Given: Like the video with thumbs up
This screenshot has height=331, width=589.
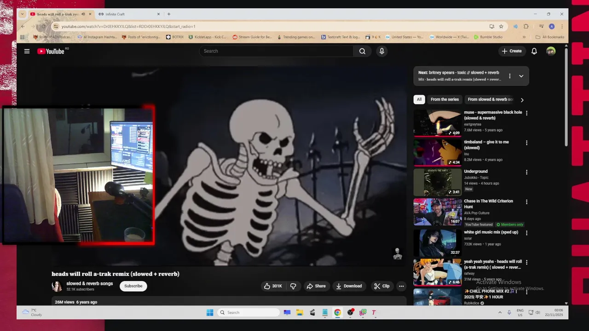Looking at the screenshot, I should pyautogui.click(x=272, y=286).
